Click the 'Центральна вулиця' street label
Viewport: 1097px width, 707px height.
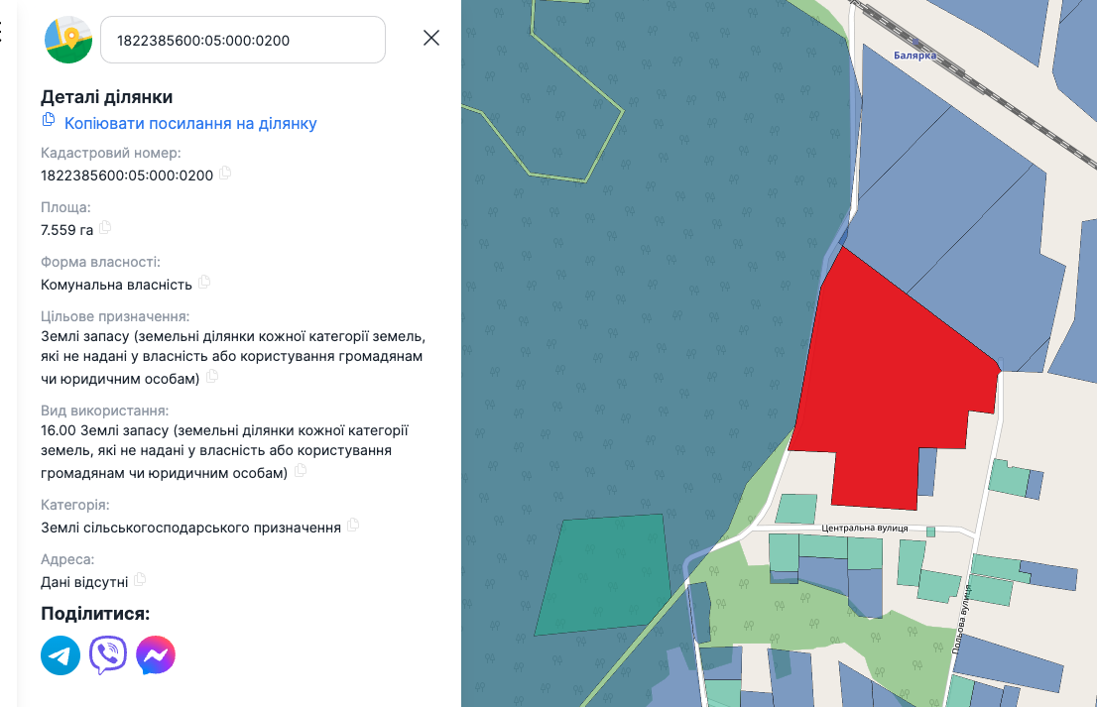[x=865, y=529]
